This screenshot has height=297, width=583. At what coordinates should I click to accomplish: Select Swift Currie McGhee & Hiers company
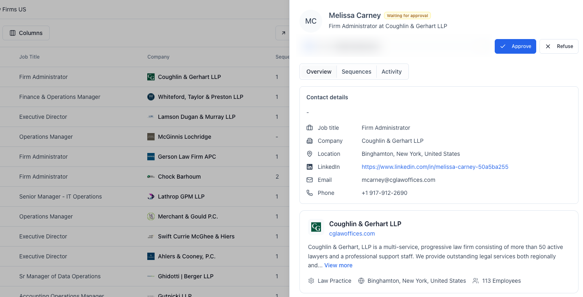pos(196,236)
